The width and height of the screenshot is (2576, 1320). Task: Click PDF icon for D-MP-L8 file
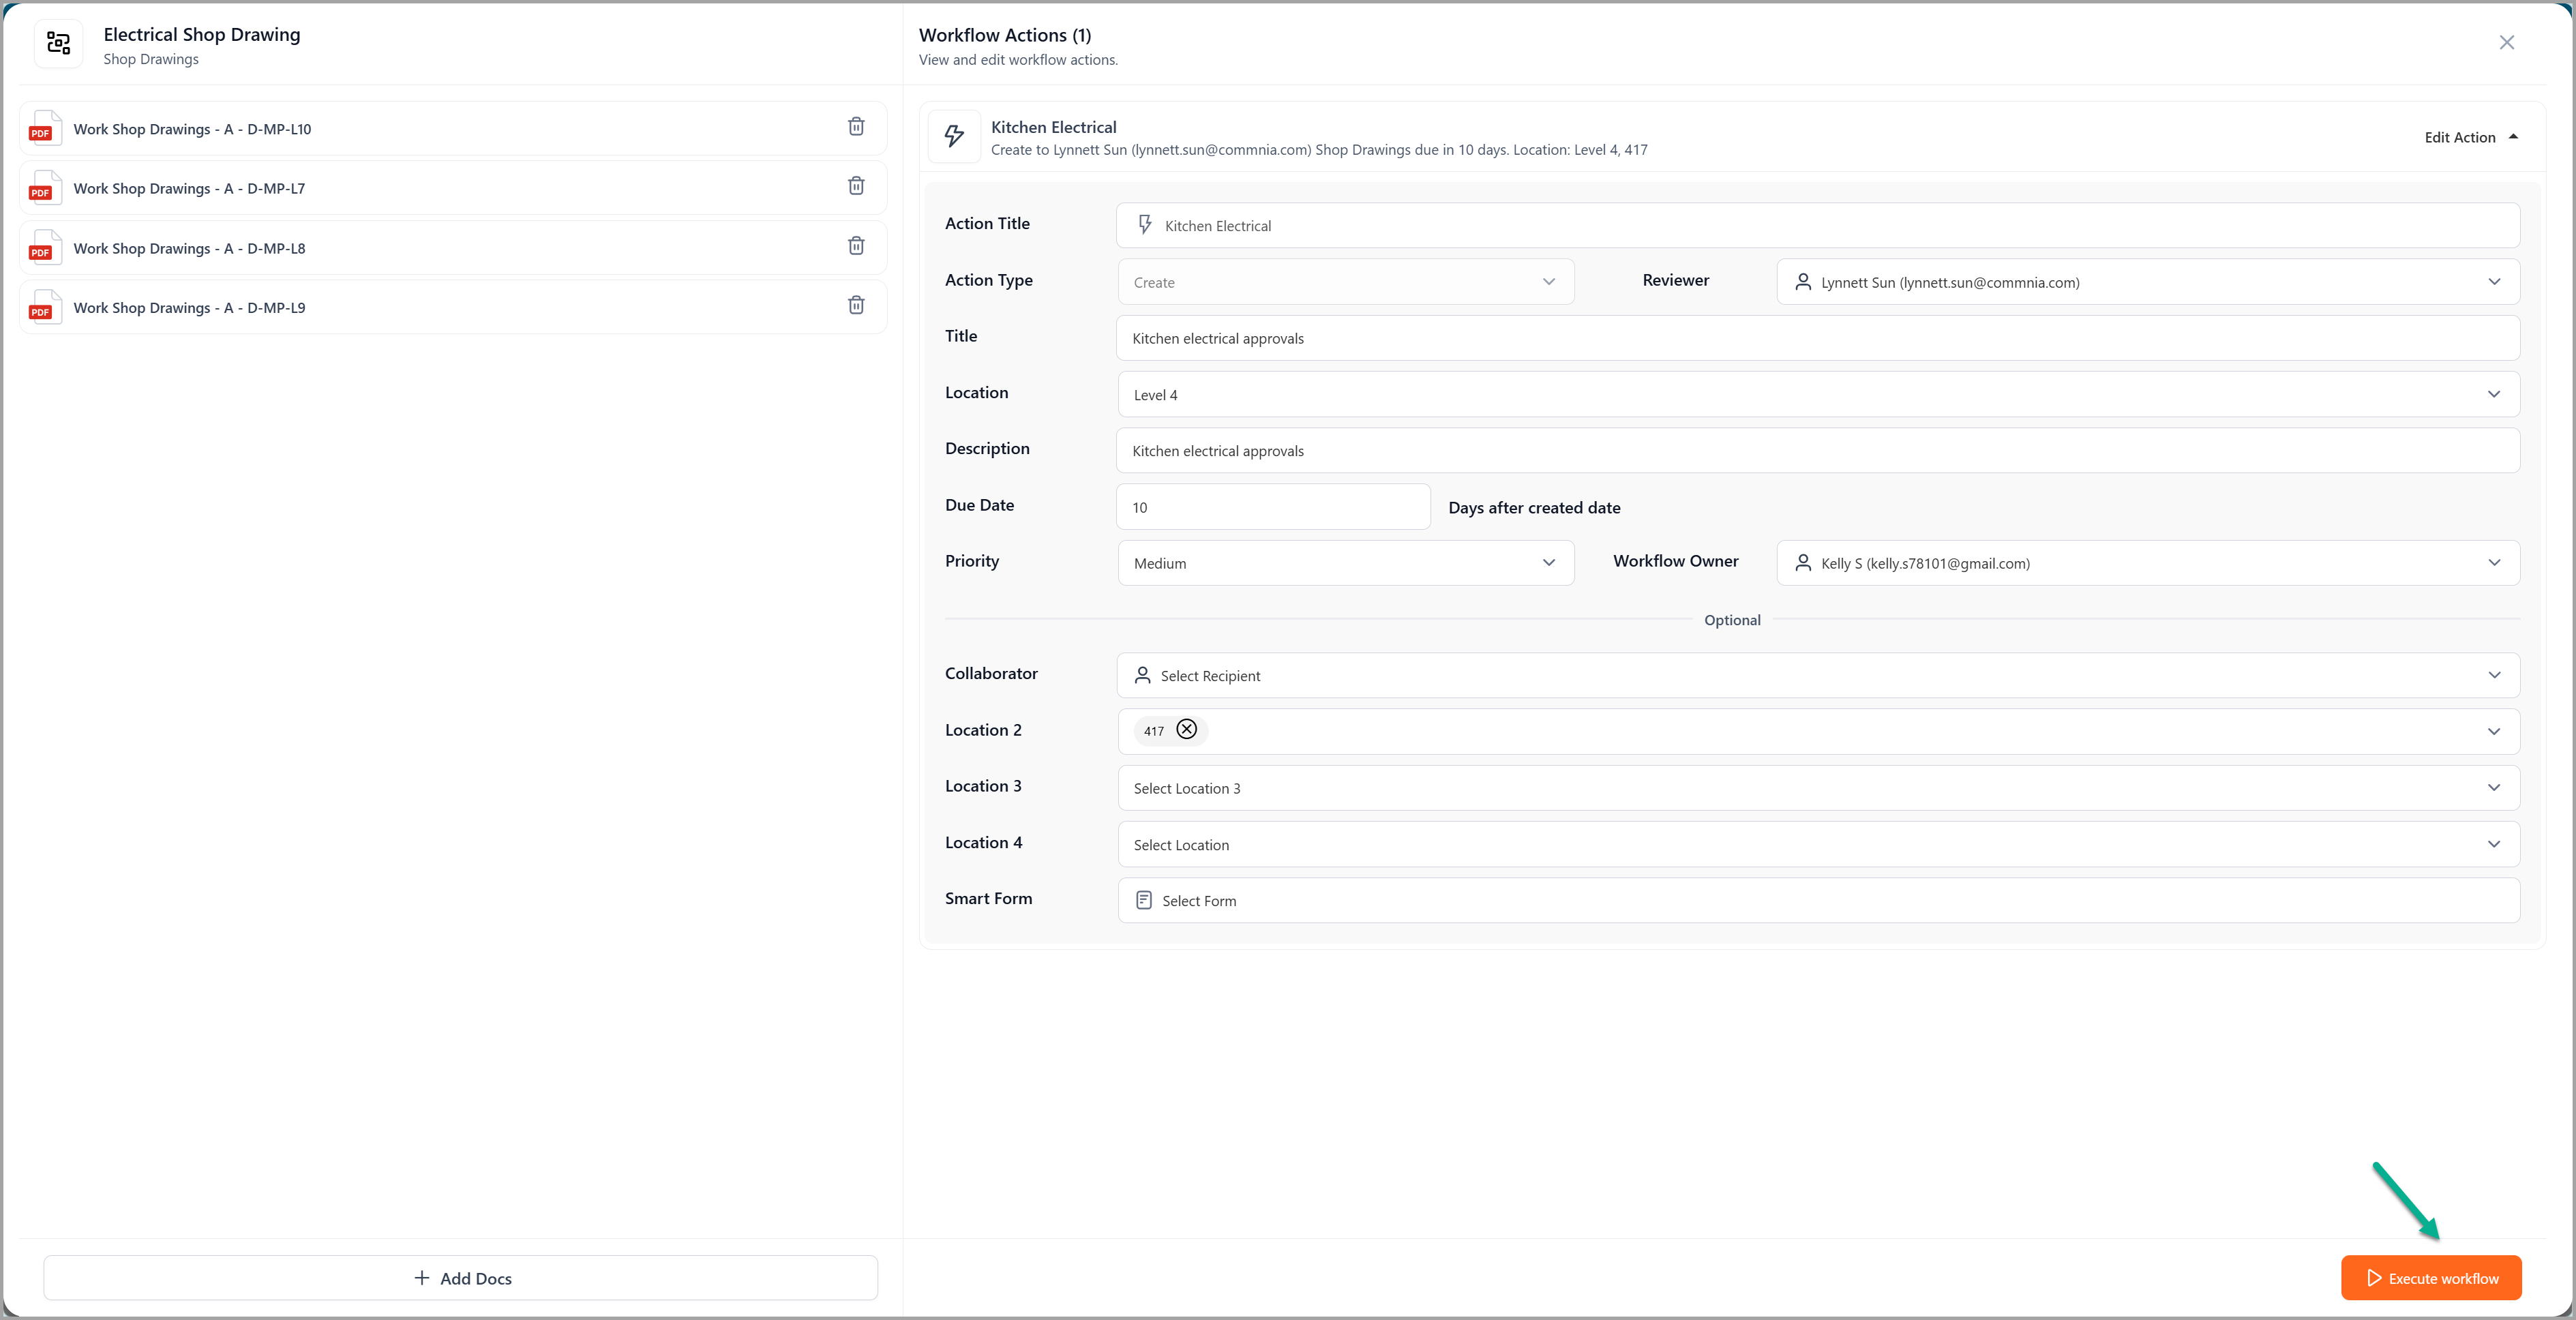coord(45,248)
